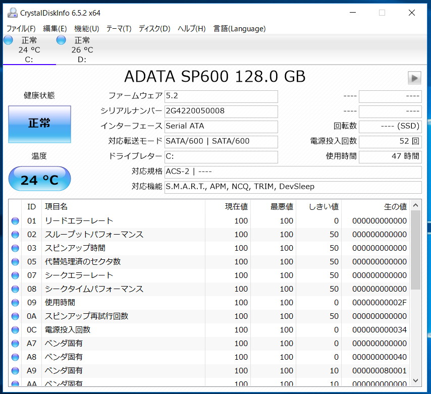Click the drive letter field C:
This screenshot has width=431, height=394.
[221, 156]
